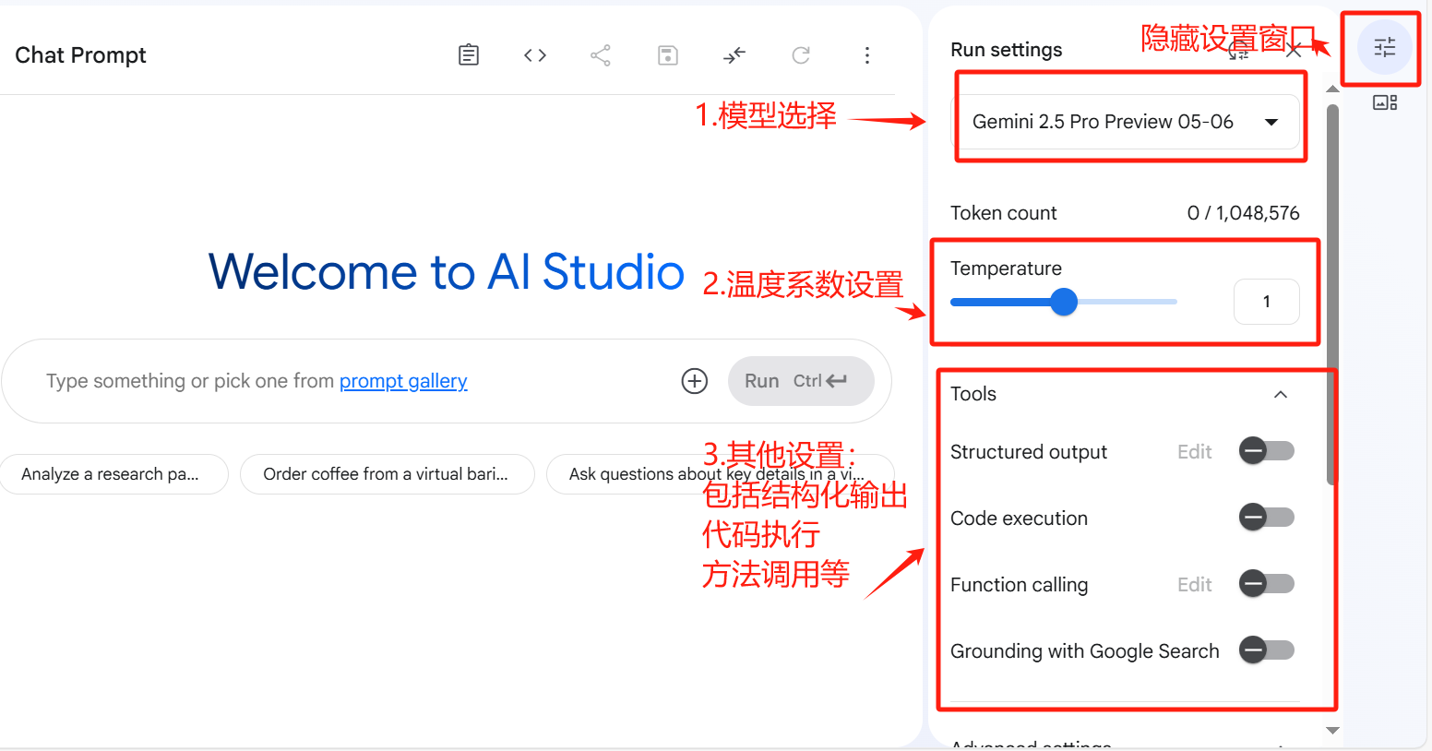Image resolution: width=1432 pixels, height=751 pixels.
Task: Enable Grounding with Google Search toggle
Action: click(x=1267, y=650)
